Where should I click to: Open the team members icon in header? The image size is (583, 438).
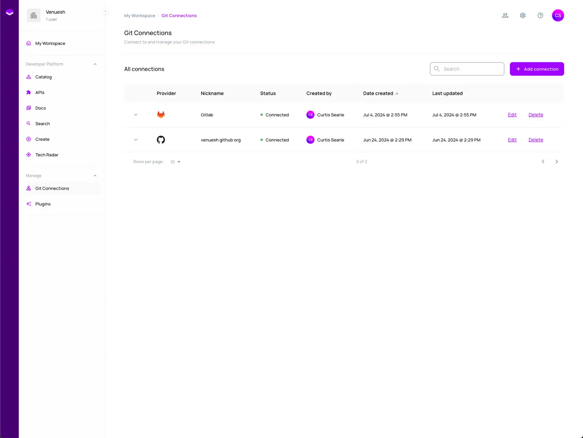coord(505,15)
